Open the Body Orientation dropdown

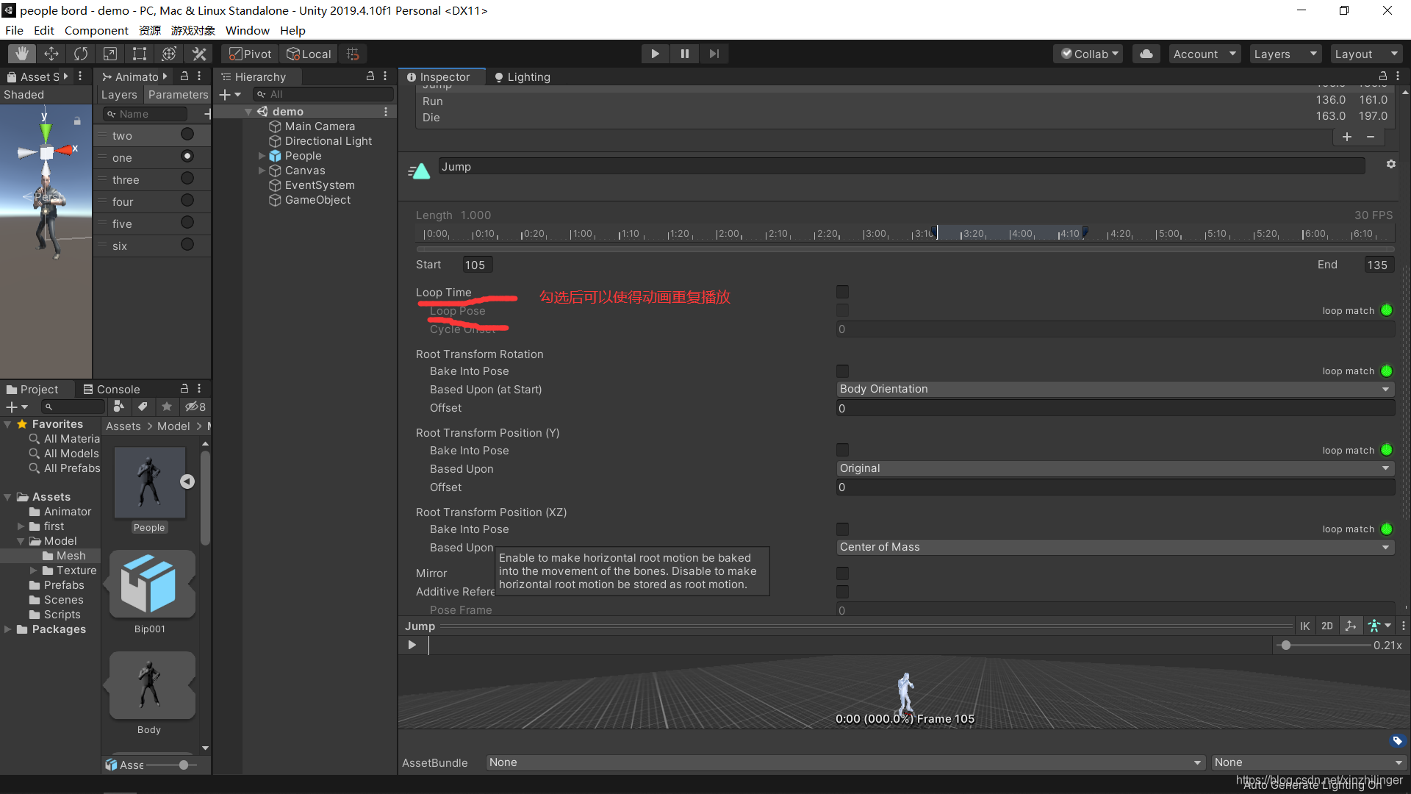coord(1115,389)
